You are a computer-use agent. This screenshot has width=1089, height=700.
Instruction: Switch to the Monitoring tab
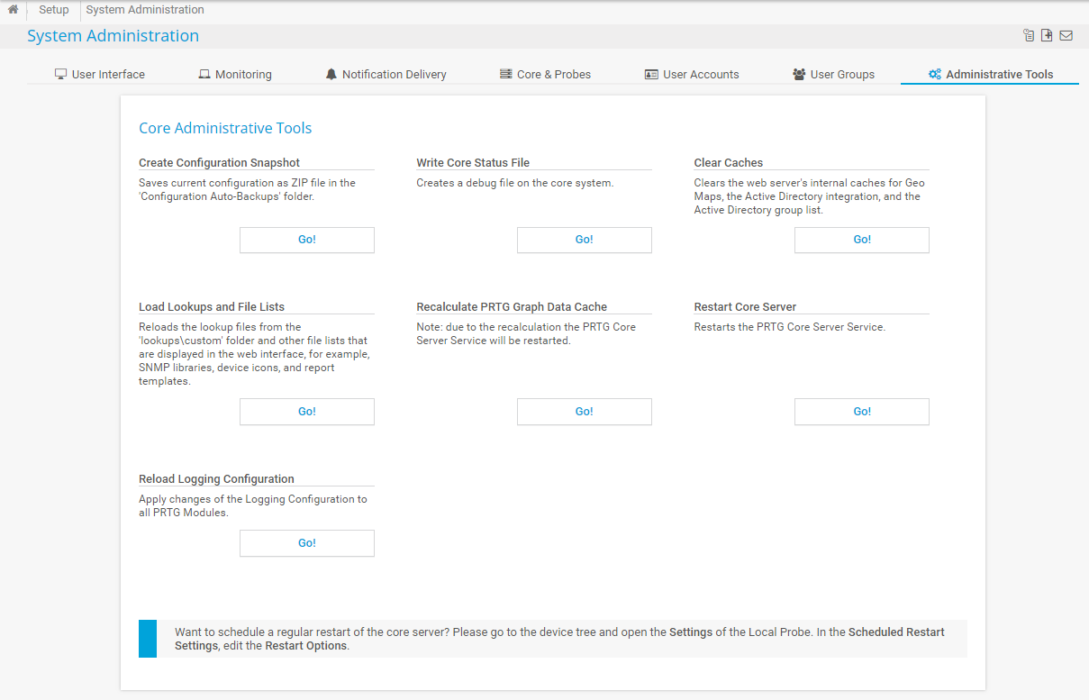click(234, 75)
